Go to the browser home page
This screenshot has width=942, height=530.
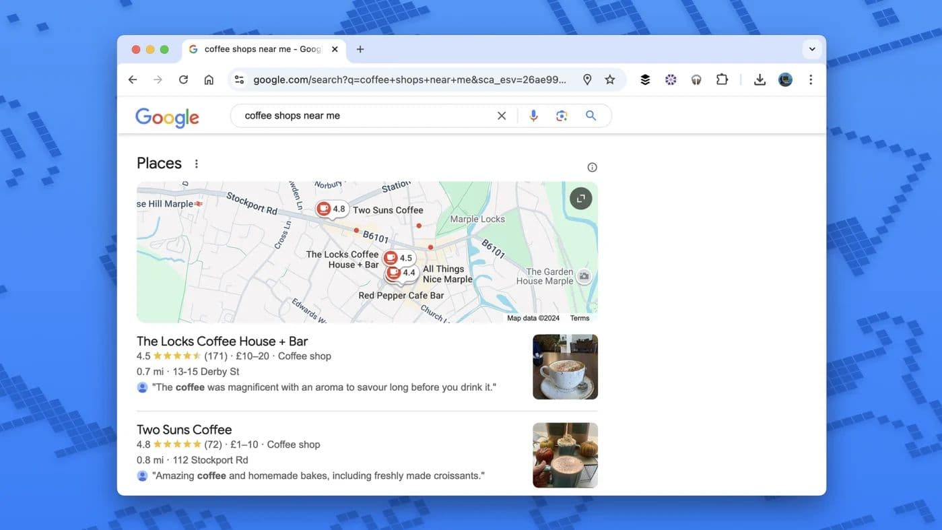(x=209, y=79)
